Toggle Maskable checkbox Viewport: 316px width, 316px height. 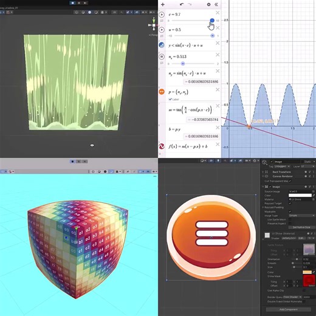(290, 211)
